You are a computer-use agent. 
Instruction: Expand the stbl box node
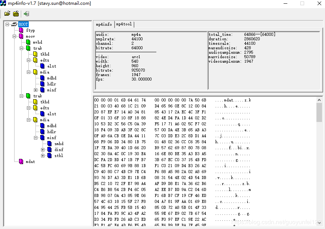(43, 156)
